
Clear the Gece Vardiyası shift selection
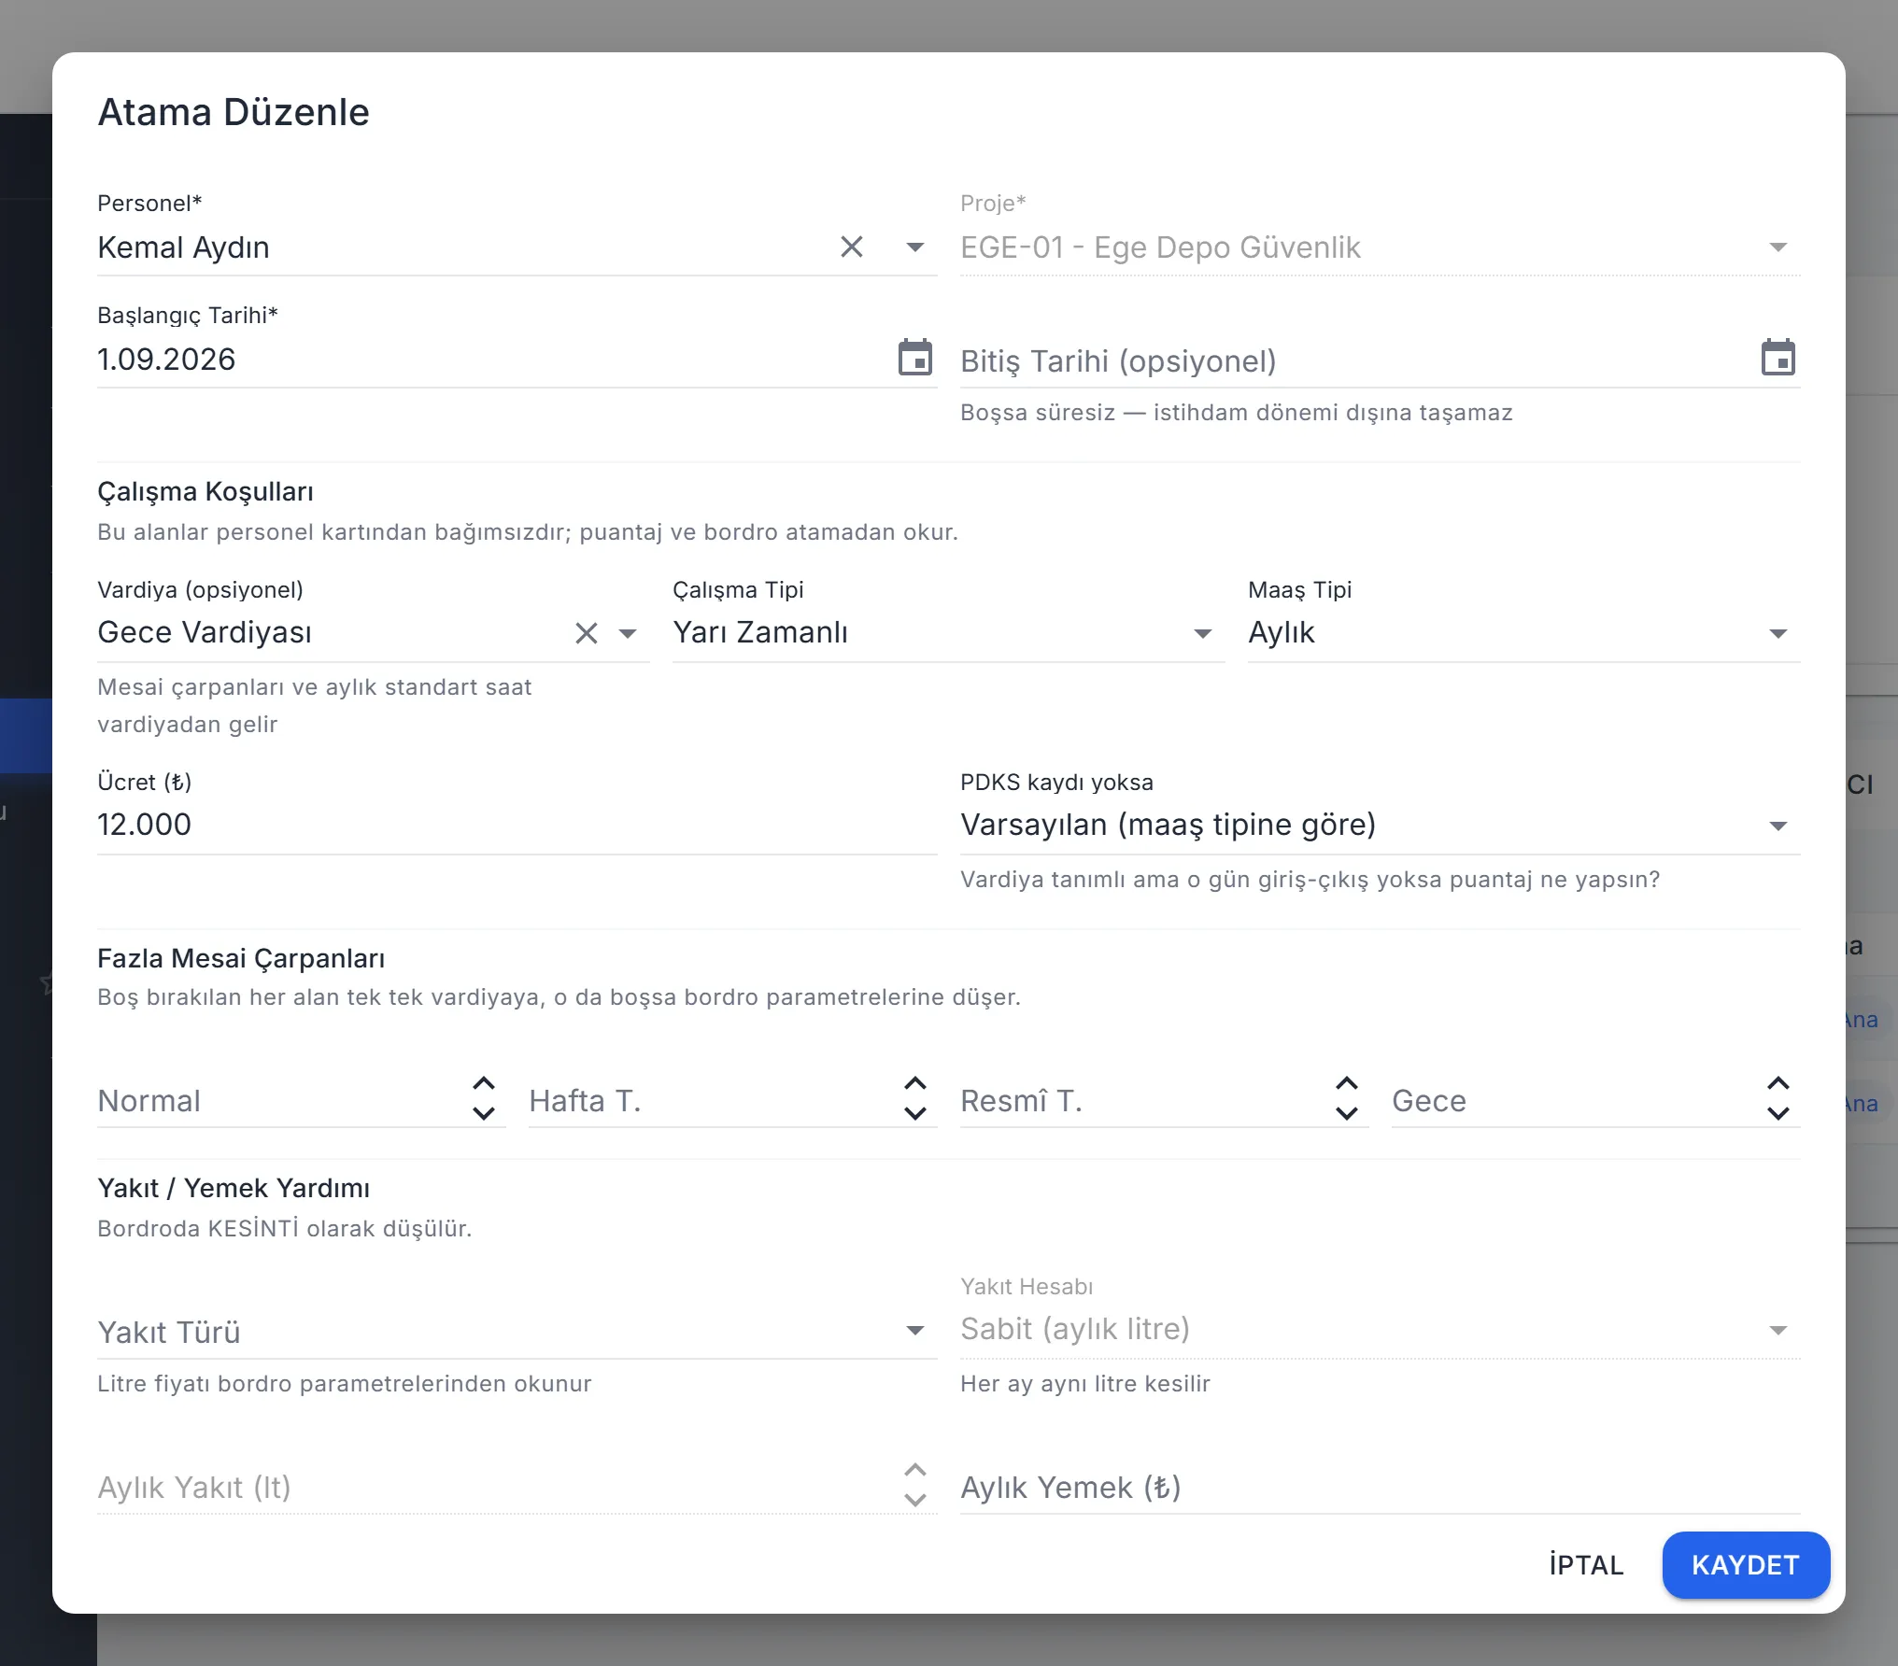586,633
